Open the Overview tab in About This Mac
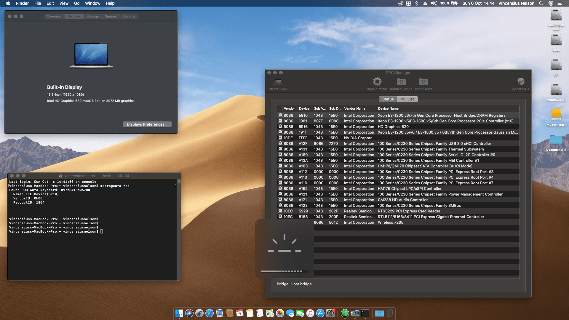Screen dimensions: 569x320 54,17
